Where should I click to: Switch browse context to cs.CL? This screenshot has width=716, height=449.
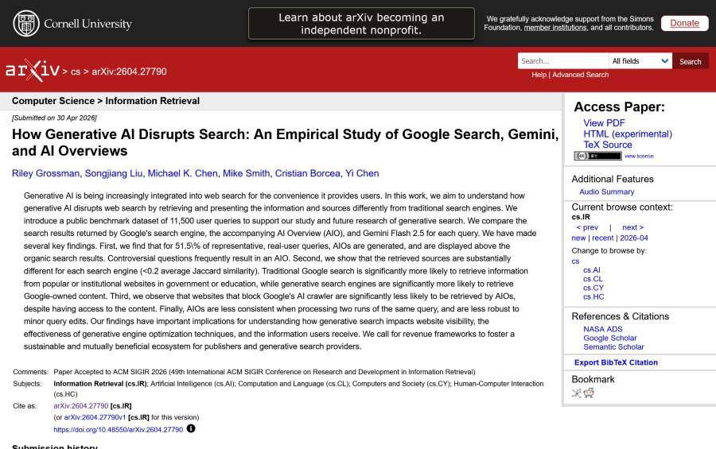[x=593, y=279]
